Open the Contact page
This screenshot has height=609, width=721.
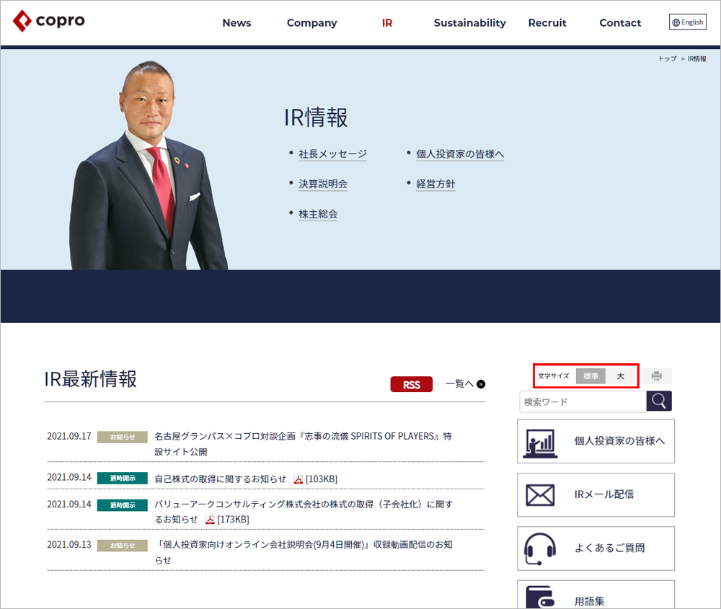620,23
